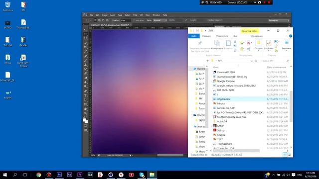Click the recorder camera screenshot icon
The height and width of the screenshot is (179, 319).
tap(260, 2)
